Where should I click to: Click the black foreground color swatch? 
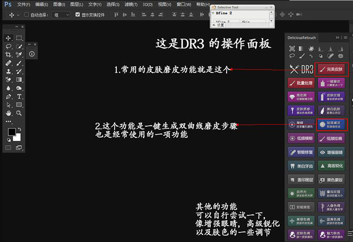tap(12, 132)
